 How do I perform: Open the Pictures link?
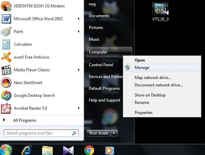(96, 28)
